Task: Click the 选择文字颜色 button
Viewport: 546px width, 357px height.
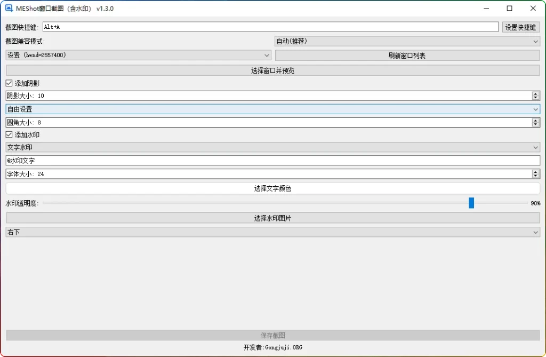Action: coord(272,188)
